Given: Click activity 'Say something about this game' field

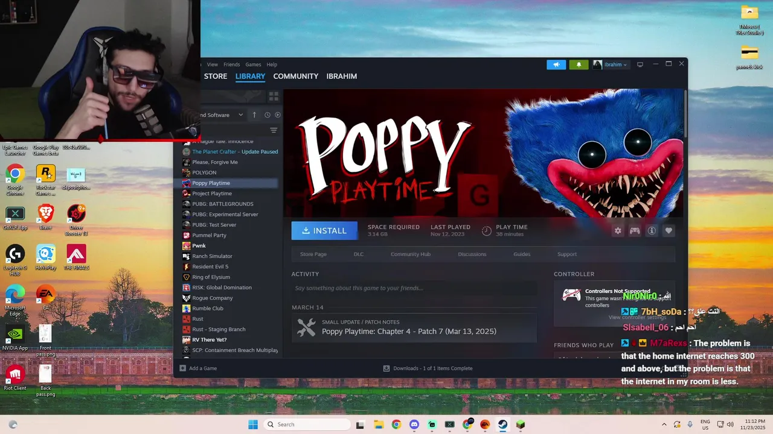Looking at the screenshot, I should tap(414, 288).
